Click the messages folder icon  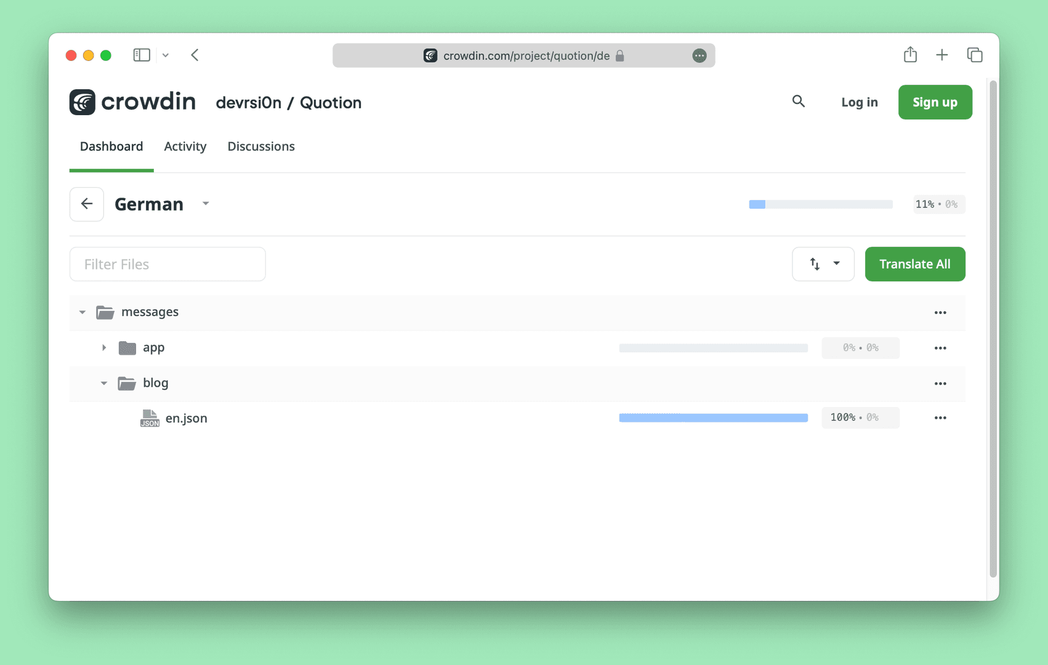pyautogui.click(x=105, y=313)
